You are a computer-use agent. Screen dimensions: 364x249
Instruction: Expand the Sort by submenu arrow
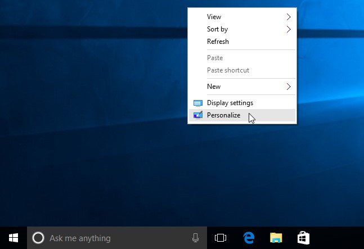289,29
